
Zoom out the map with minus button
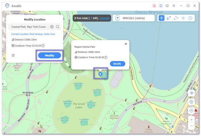191,126
